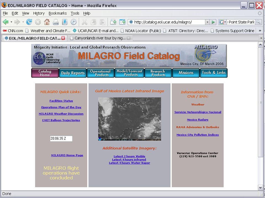Viewport: 265px width, 198px height.
Task: Click the Print icon in toolbar
Action: tap(55, 22)
